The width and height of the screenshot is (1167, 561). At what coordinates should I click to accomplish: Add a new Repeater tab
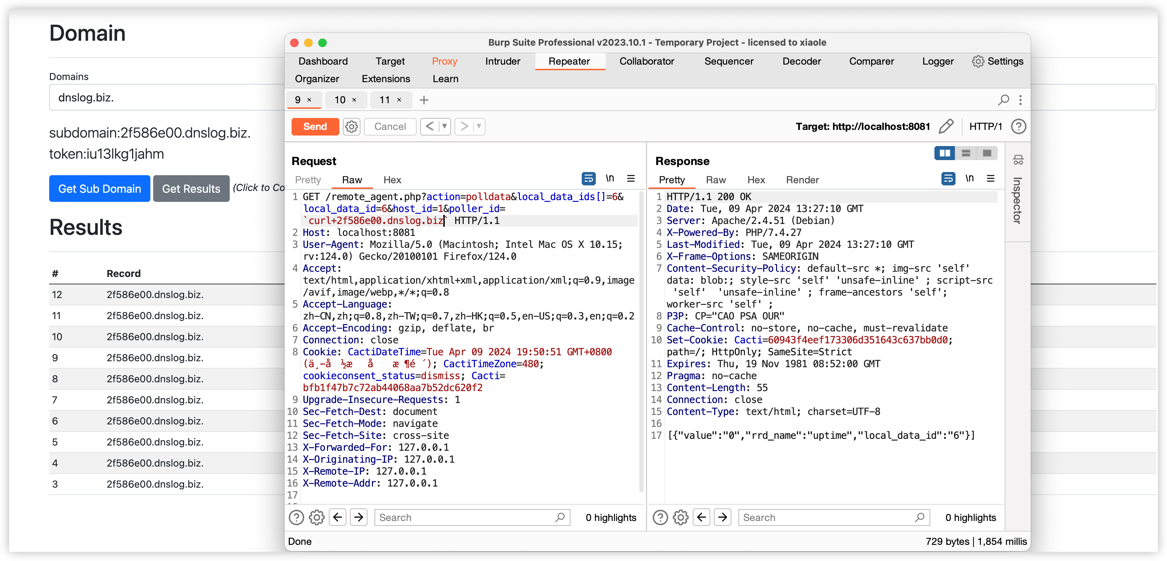(x=424, y=100)
